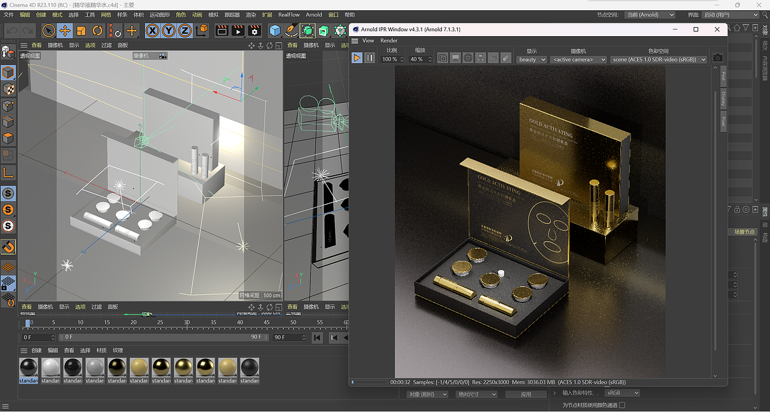This screenshot has height=412, width=770.
Task: Click the Undo arrow icon
Action: point(12,31)
